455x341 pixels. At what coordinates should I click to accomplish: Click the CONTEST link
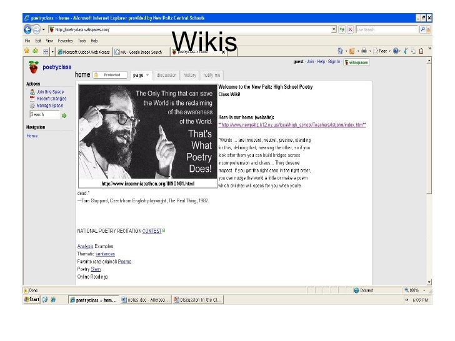[x=152, y=231]
